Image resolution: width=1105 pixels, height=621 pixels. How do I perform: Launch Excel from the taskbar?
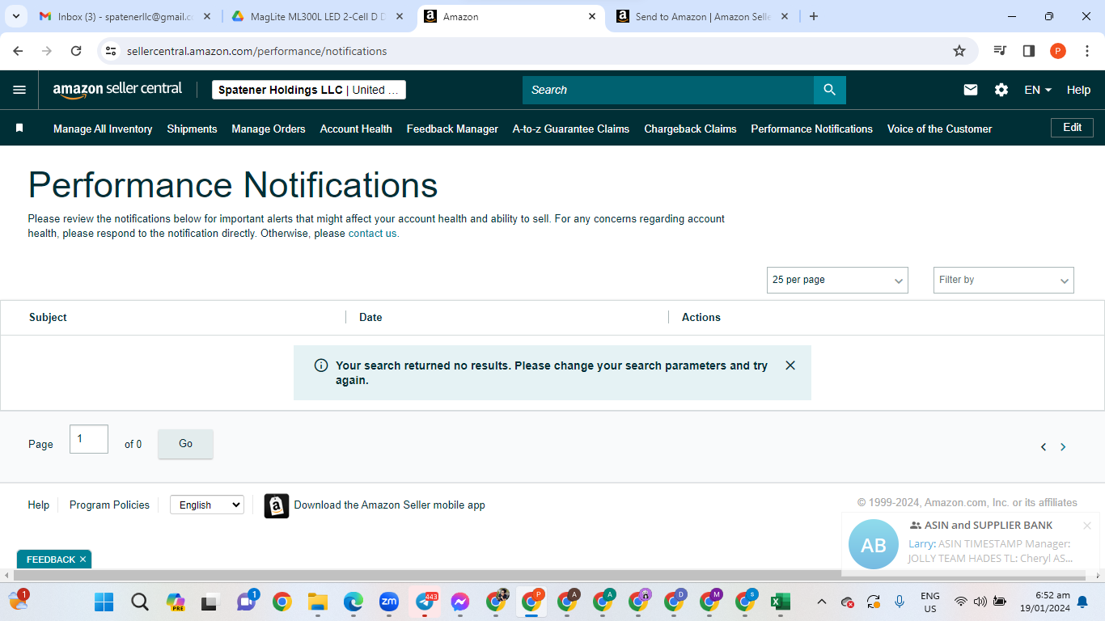pyautogui.click(x=780, y=602)
